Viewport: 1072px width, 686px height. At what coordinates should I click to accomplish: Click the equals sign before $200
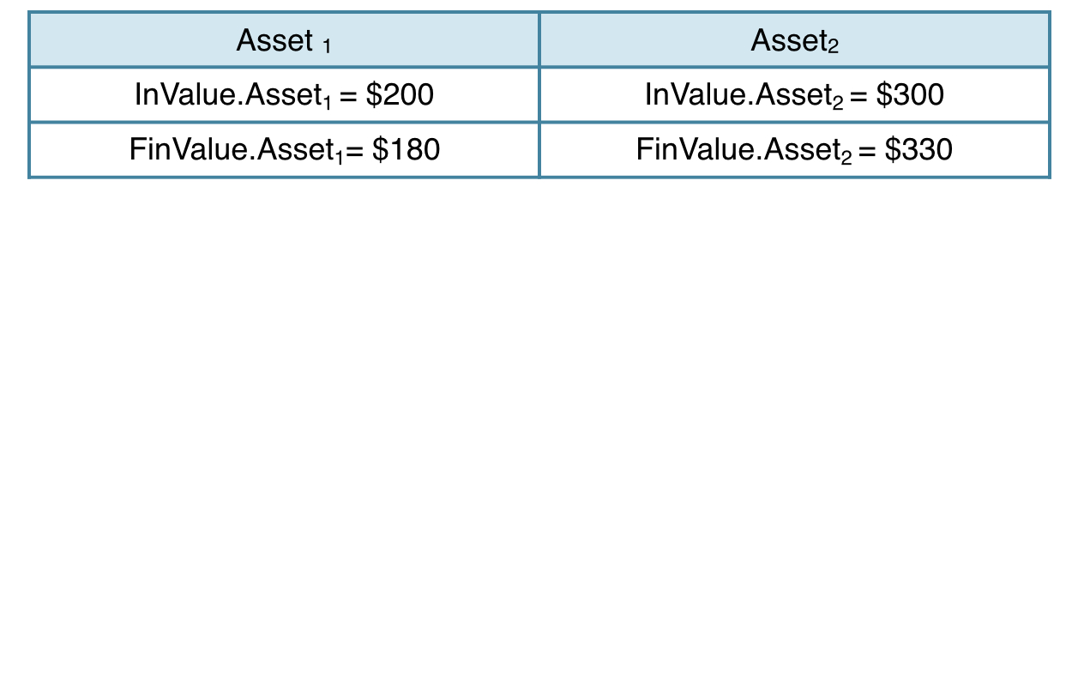[349, 95]
